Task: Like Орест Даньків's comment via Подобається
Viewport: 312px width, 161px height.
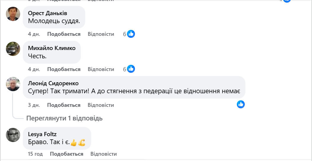Action: click(x=64, y=34)
